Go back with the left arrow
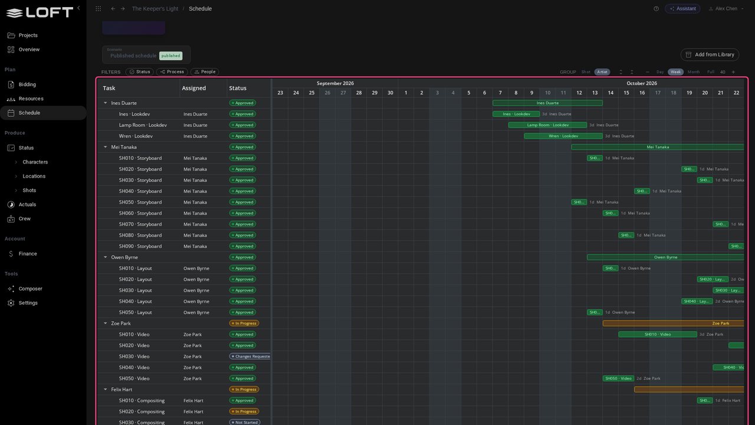 click(113, 9)
